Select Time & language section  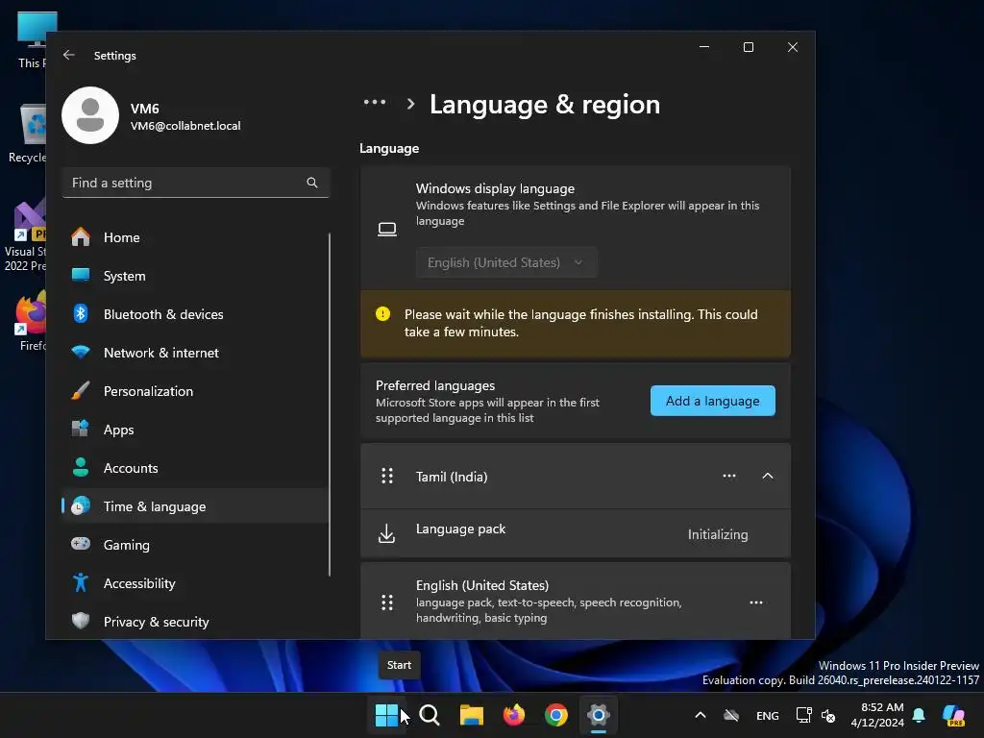click(196, 506)
